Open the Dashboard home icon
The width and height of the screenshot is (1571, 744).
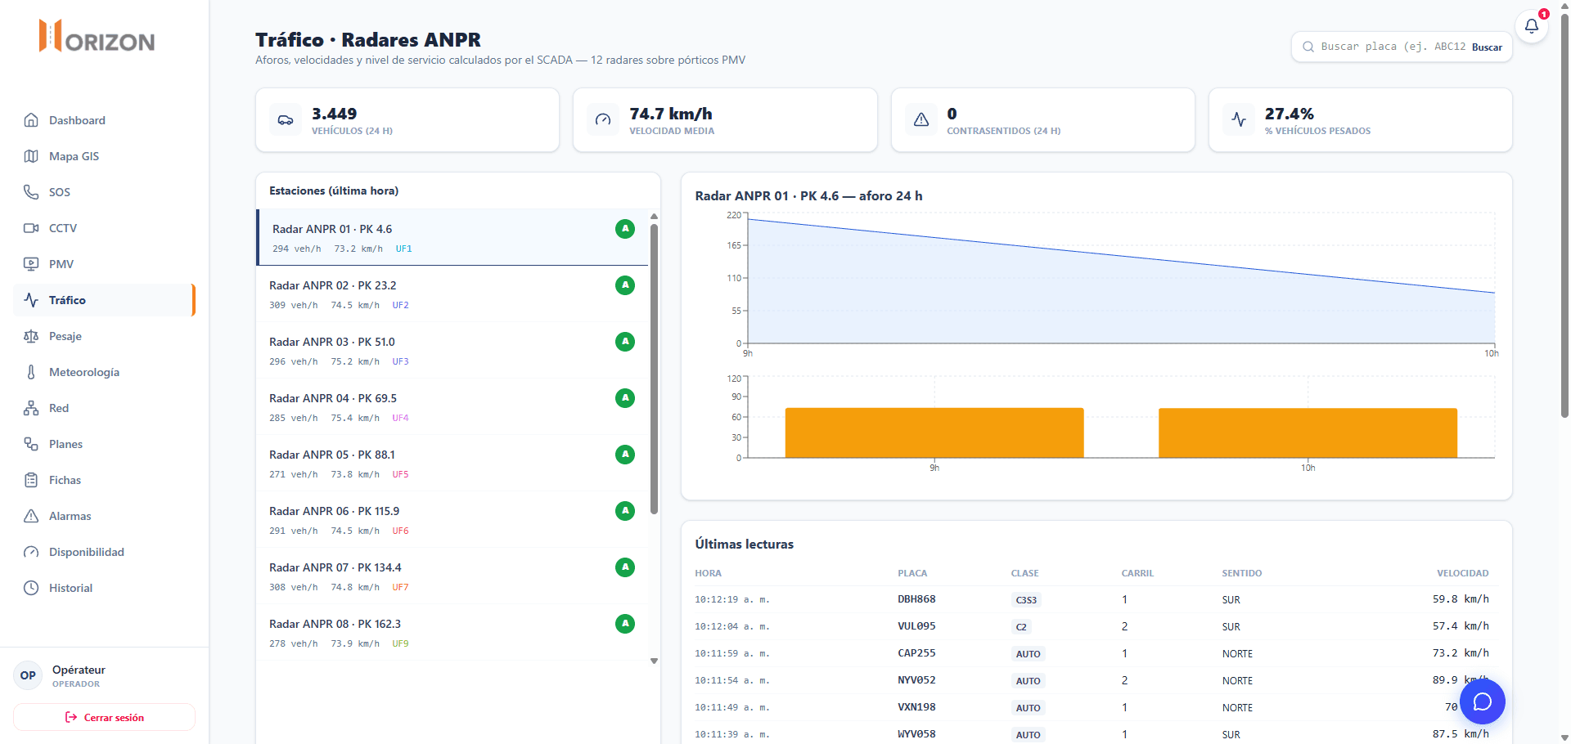click(31, 120)
